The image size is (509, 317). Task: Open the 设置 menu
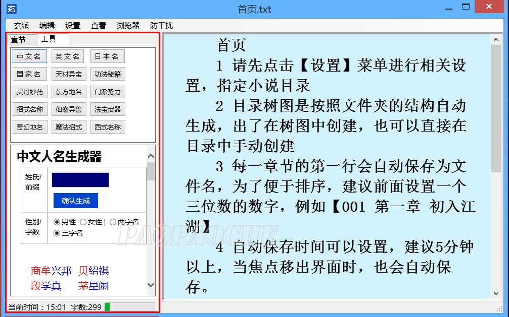coord(72,26)
